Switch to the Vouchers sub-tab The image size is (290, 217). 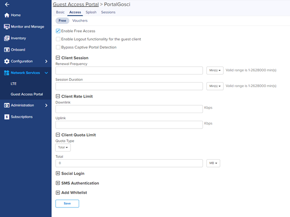(80, 21)
